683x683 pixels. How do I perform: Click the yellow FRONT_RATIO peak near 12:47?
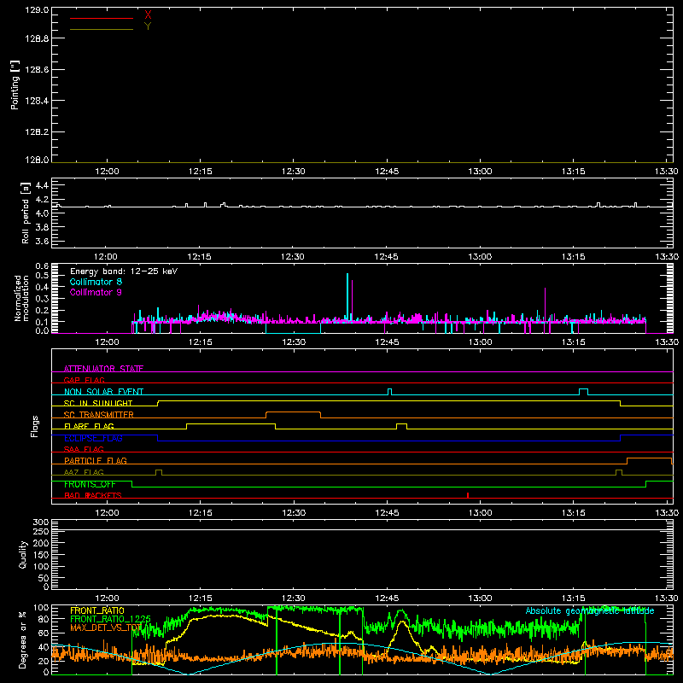pos(401,622)
